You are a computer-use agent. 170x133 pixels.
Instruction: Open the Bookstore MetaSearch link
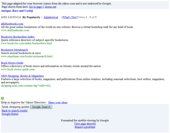pyautogui.click(x=15, y=50)
